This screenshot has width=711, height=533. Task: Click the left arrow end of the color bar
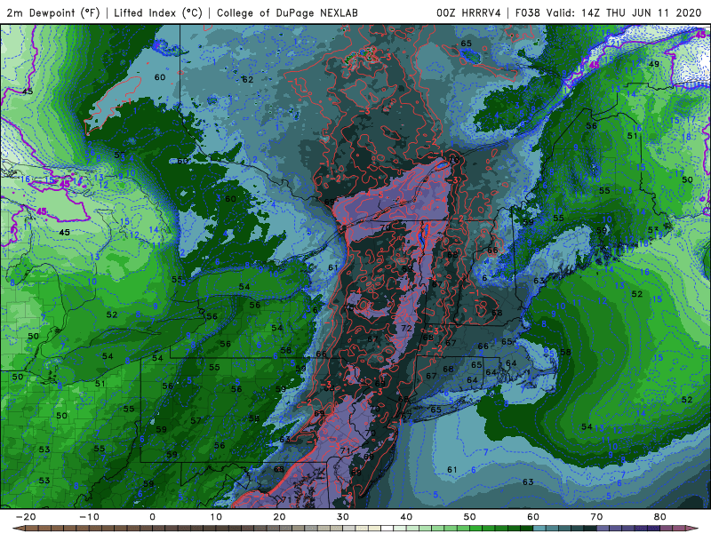click(x=19, y=529)
